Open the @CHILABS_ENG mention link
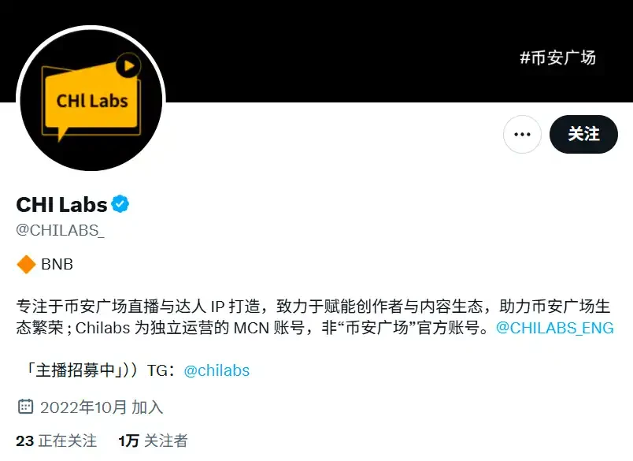Viewport: 633px width, 461px height. coord(555,328)
